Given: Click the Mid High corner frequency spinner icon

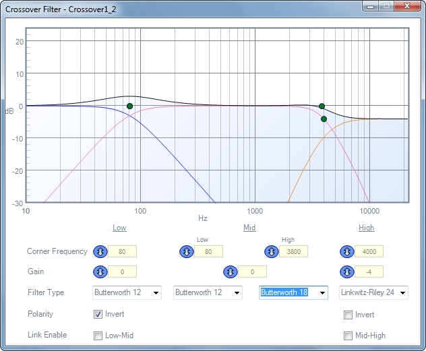Looking at the screenshot, I should pyautogui.click(x=270, y=251).
